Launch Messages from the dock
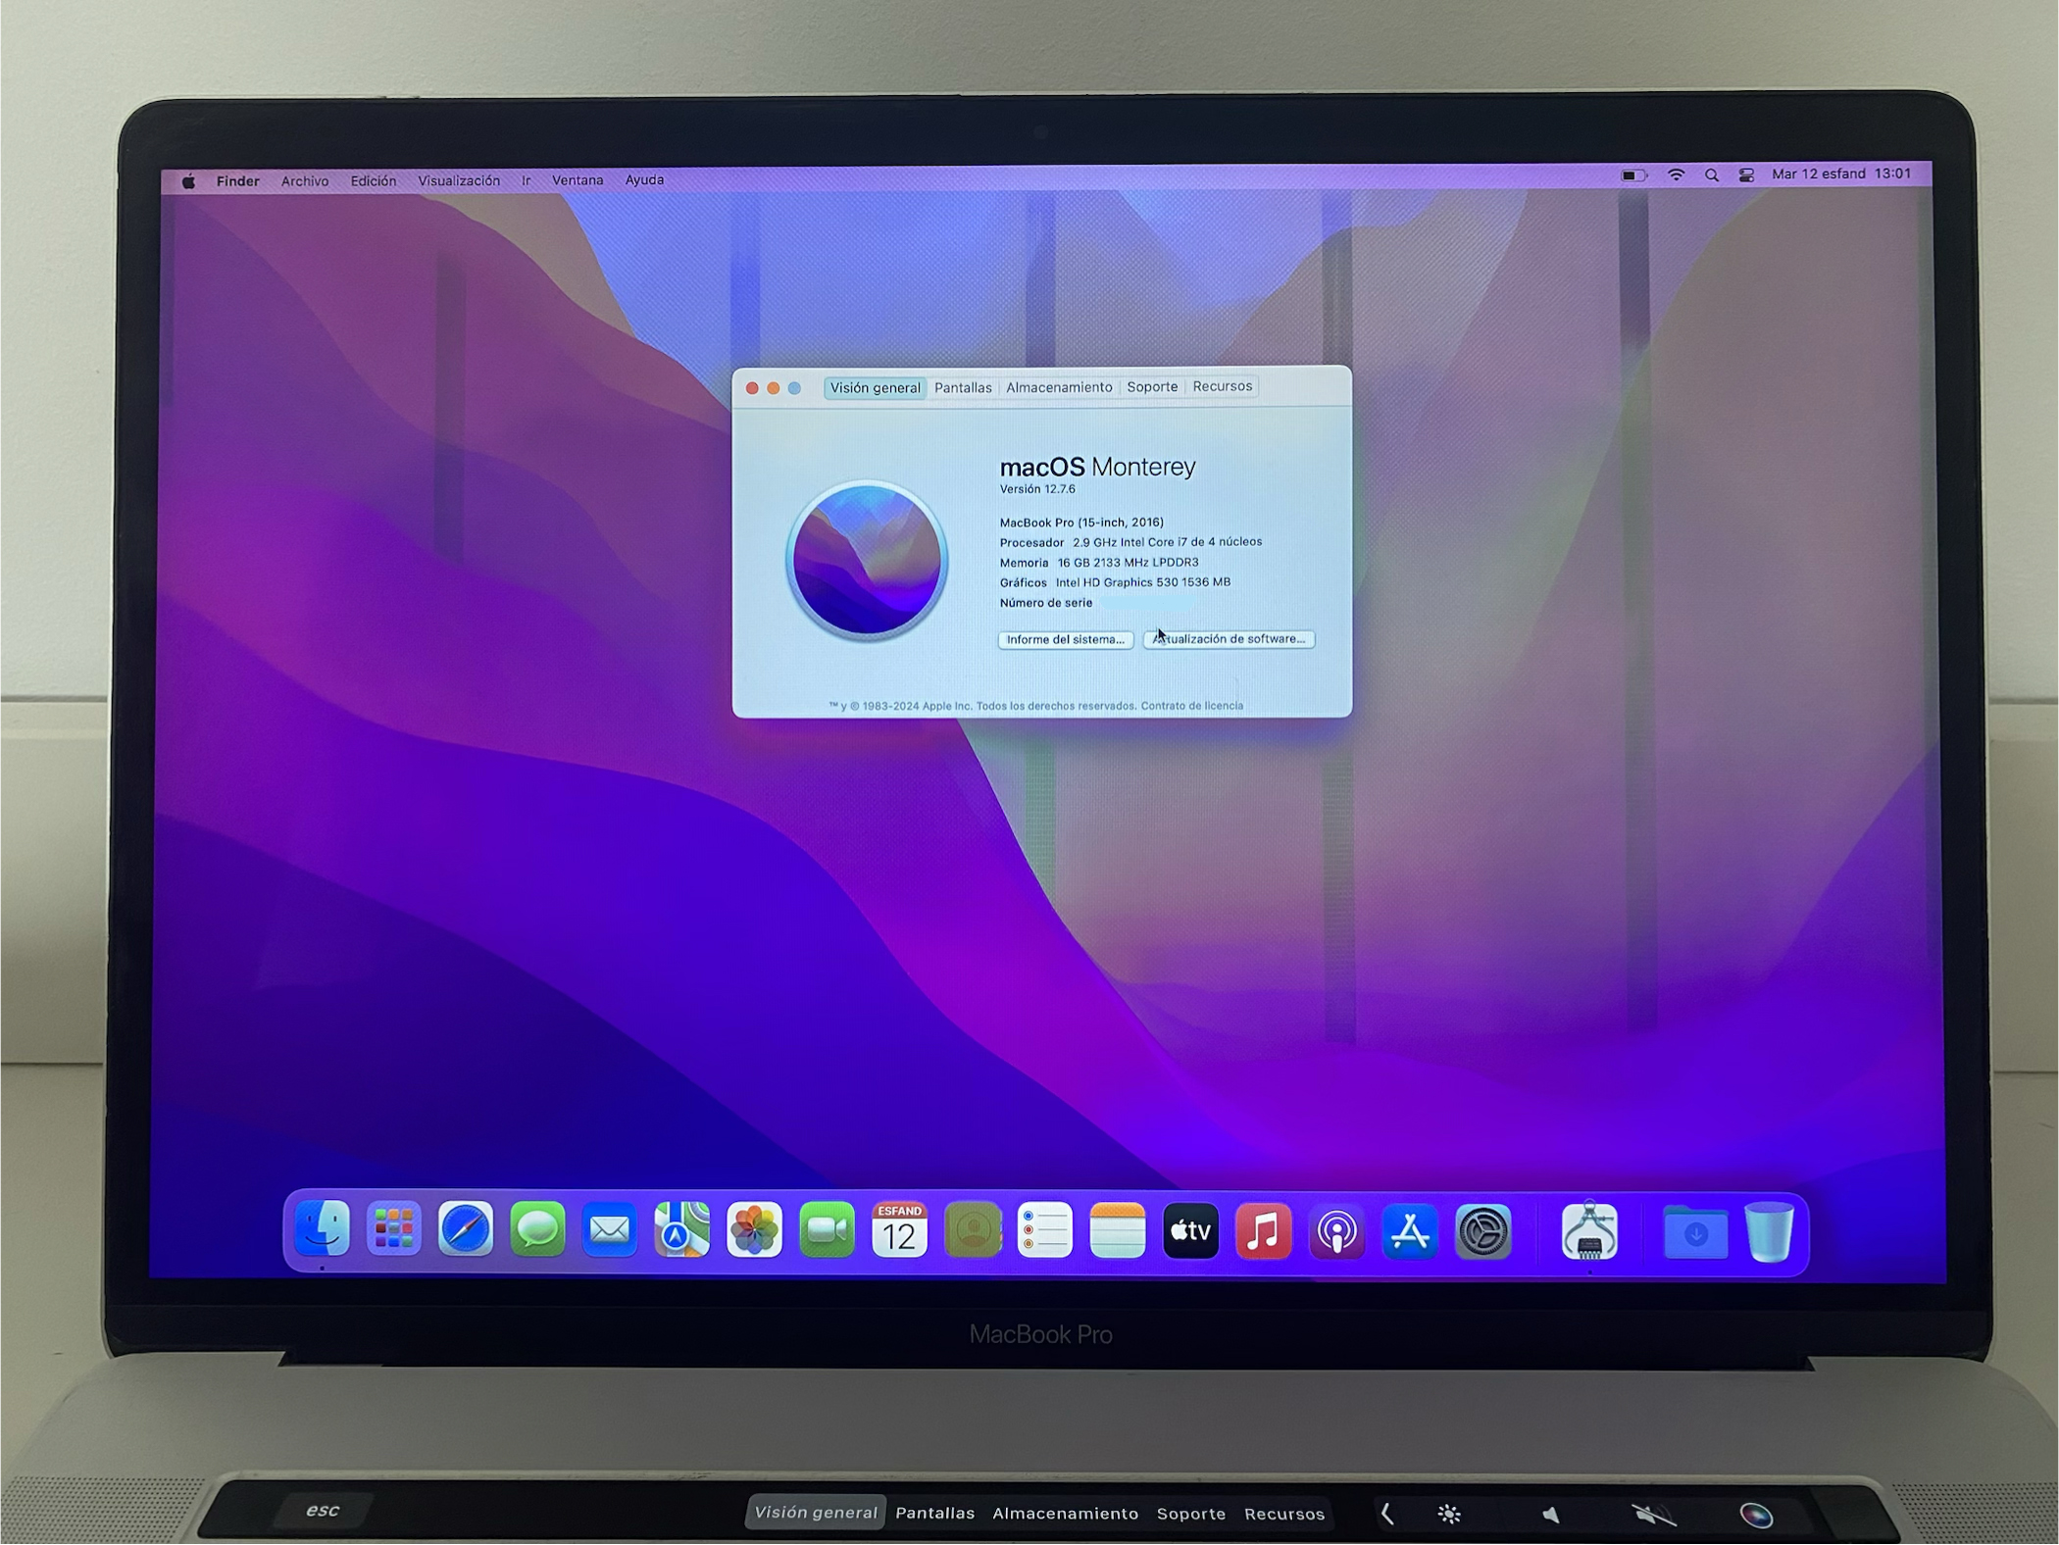Viewport: 2059px width, 1545px height. click(x=537, y=1229)
